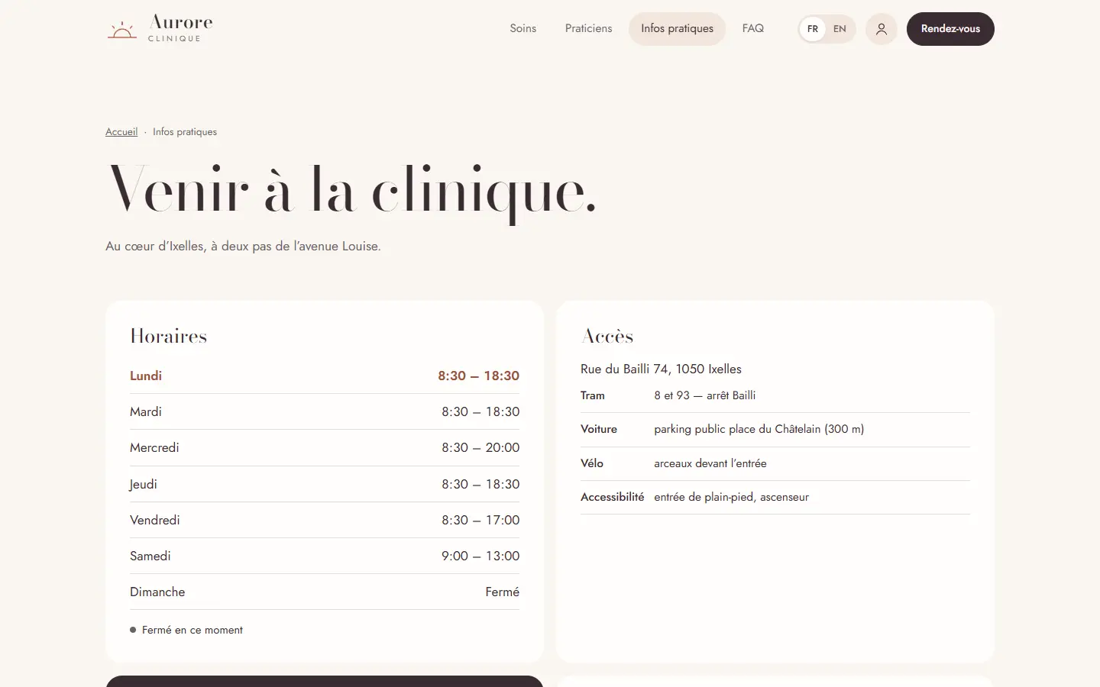Select the Samedi opening hours row
The height and width of the screenshot is (687, 1100).
[x=325, y=556]
